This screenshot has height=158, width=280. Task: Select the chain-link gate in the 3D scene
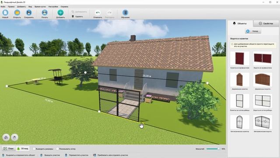[119, 104]
